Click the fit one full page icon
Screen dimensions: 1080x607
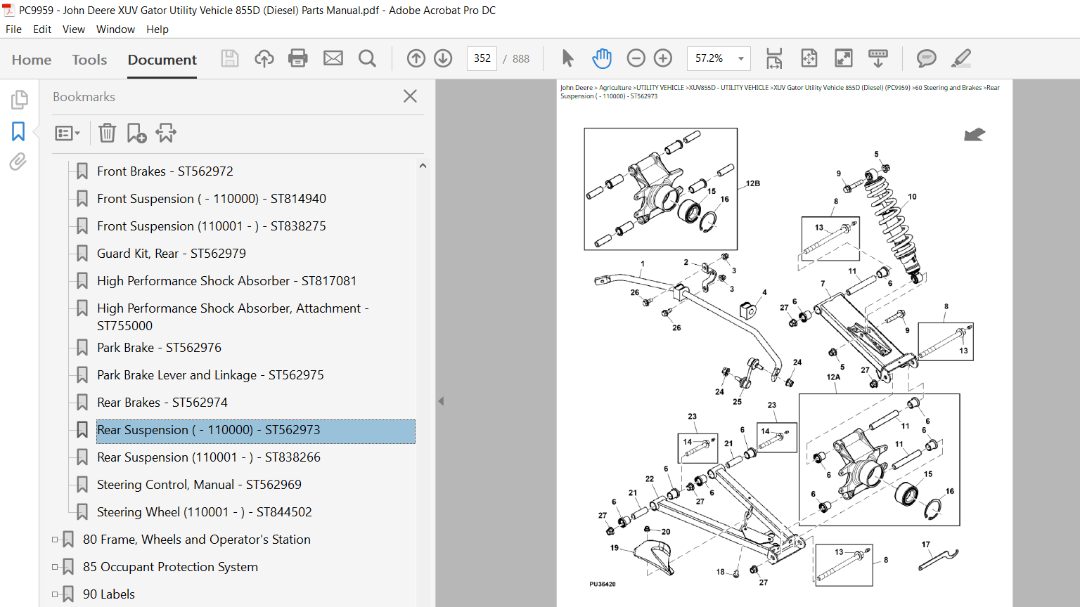click(x=809, y=58)
